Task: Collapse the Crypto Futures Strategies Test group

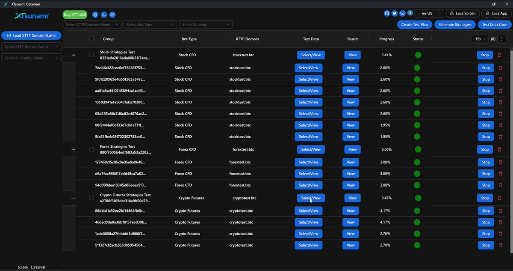Action: click(74, 198)
